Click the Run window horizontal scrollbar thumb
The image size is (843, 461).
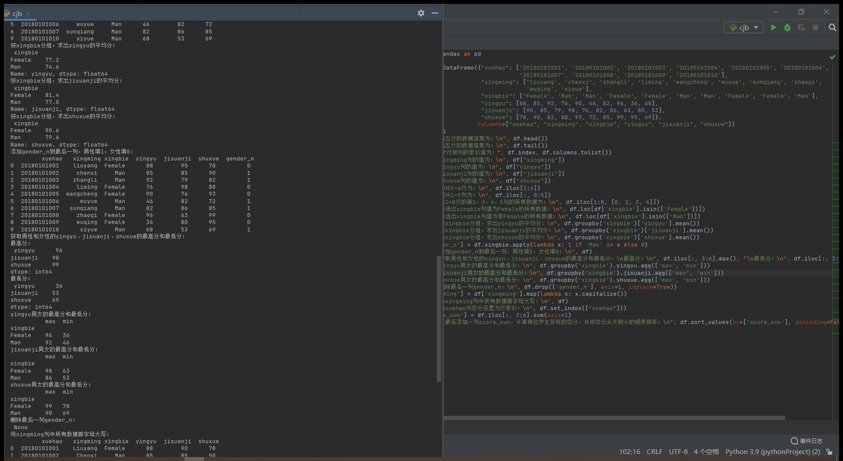pyautogui.click(x=194, y=459)
